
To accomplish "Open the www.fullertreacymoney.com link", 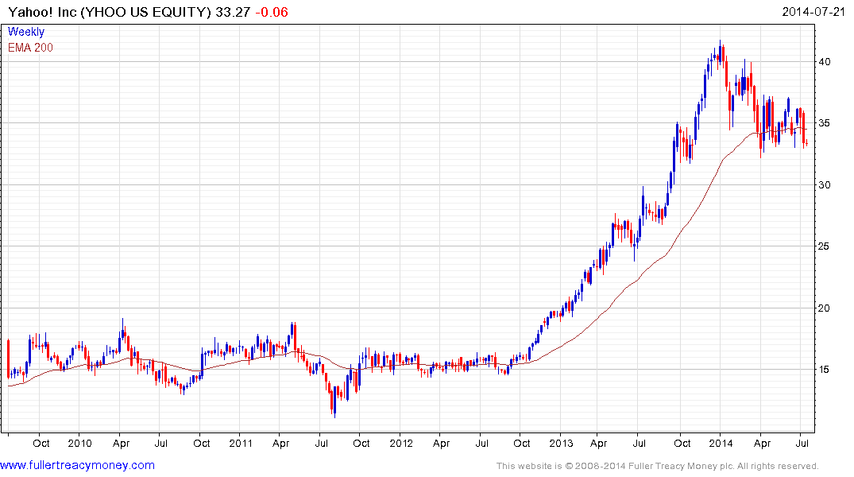I will (77, 465).
